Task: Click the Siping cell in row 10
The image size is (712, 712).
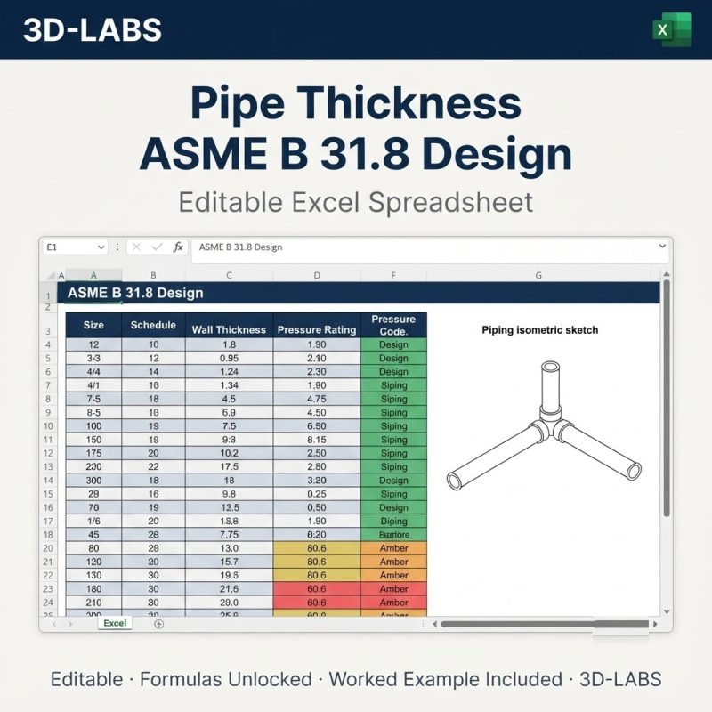Action: [393, 426]
